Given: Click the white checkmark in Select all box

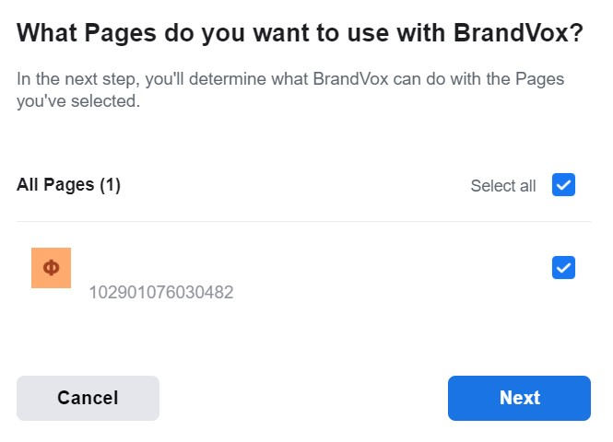Looking at the screenshot, I should (x=563, y=185).
